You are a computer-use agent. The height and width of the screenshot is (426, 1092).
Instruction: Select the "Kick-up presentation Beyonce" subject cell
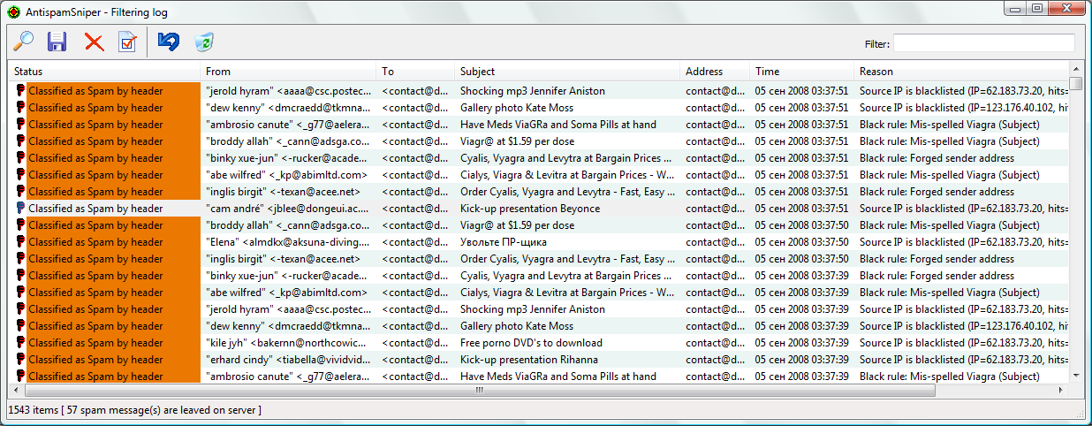click(568, 209)
